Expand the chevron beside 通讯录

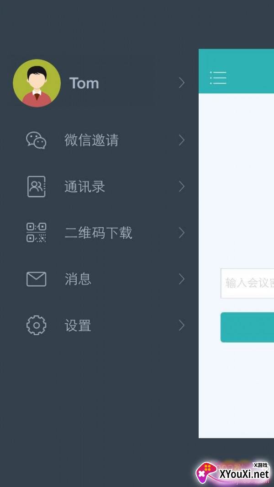point(182,187)
